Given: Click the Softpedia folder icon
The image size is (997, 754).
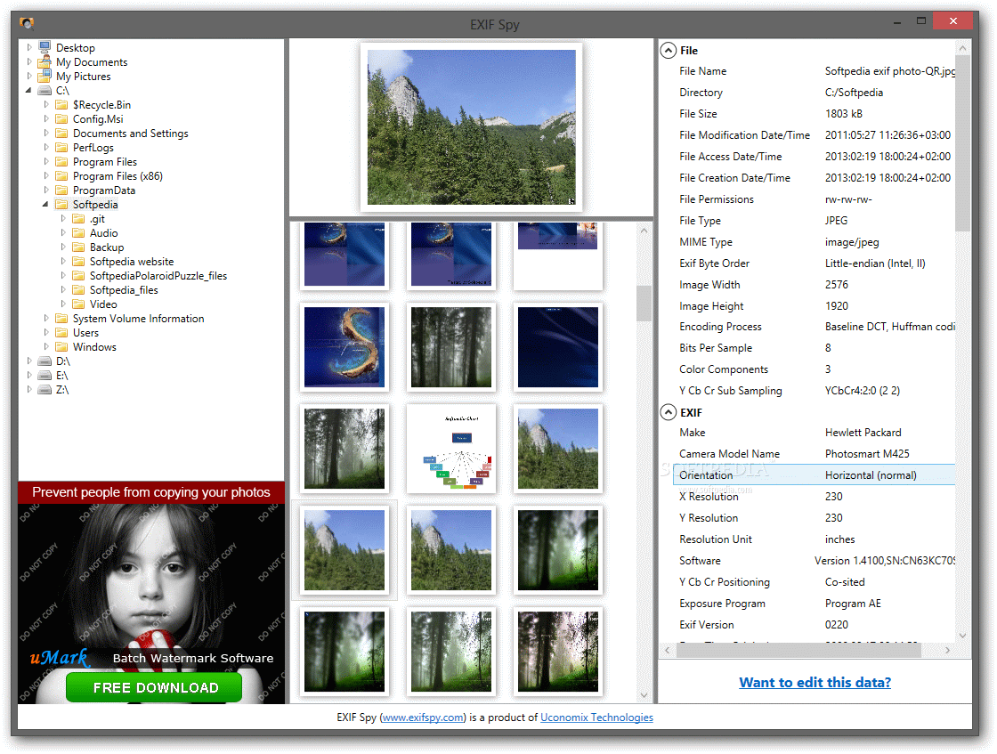Looking at the screenshot, I should click(x=61, y=204).
